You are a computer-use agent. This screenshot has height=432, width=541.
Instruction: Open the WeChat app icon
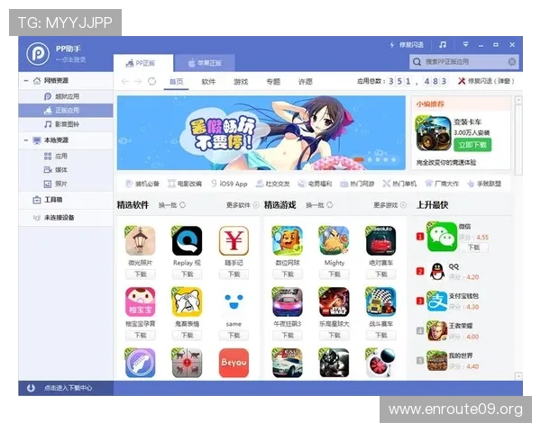coord(442,237)
